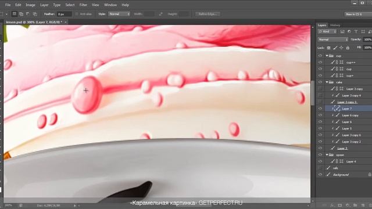This screenshot has height=209, width=372.
Task: Click the Fill value field
Action: tap(367, 48)
